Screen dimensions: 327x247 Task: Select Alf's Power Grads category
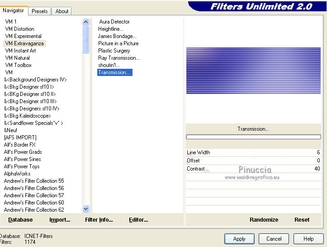(23, 152)
